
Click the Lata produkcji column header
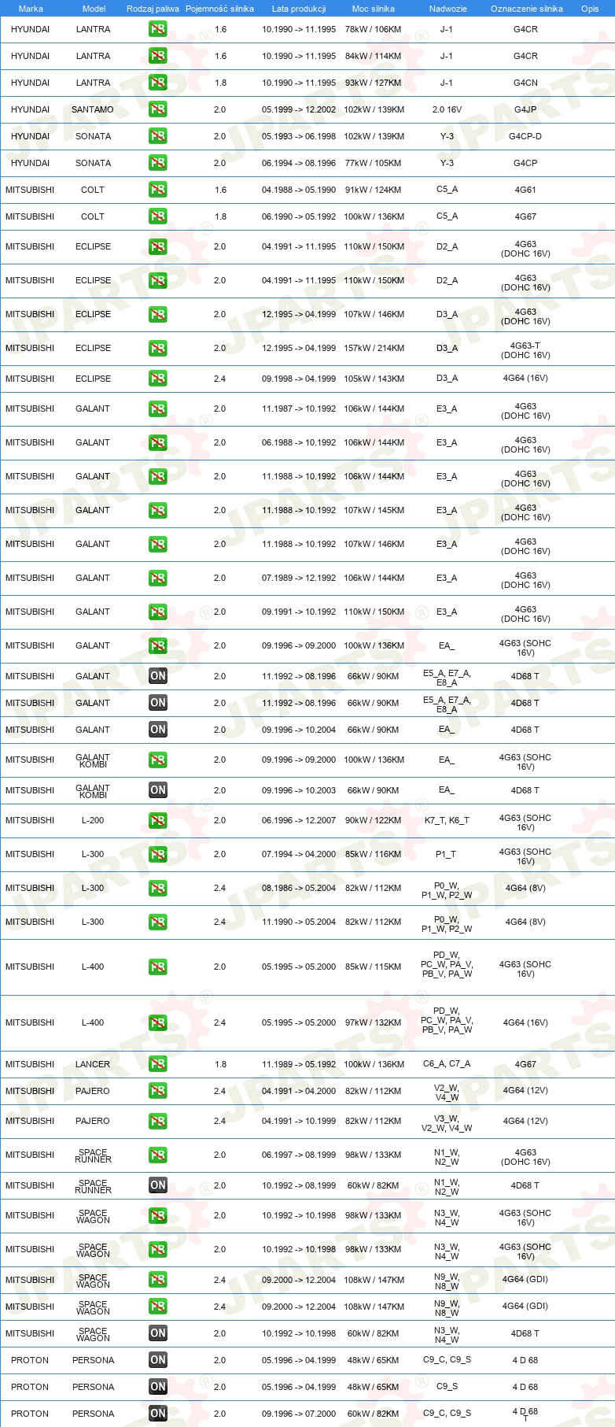pyautogui.click(x=299, y=9)
